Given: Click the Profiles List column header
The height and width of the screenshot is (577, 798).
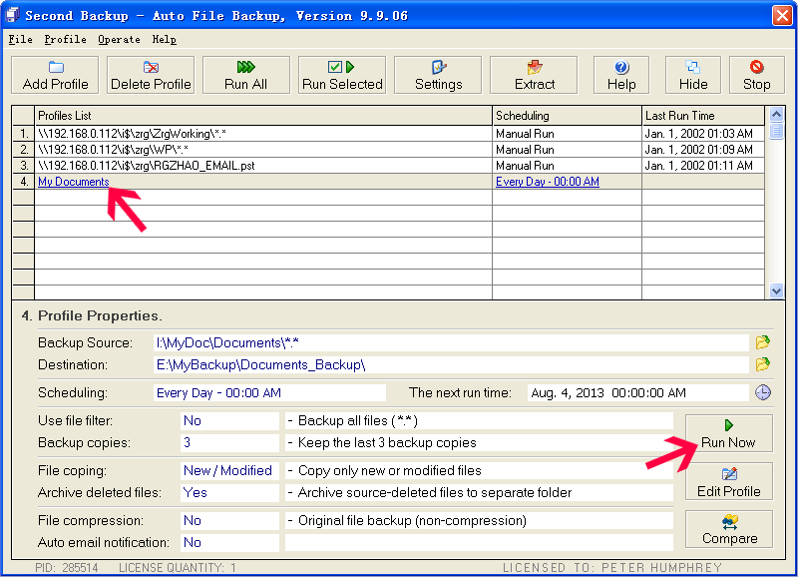Looking at the screenshot, I should (263, 116).
